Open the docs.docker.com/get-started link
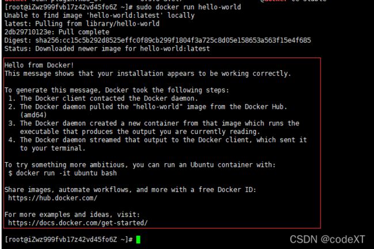The width and height of the screenshot is (374, 249). coord(78,223)
